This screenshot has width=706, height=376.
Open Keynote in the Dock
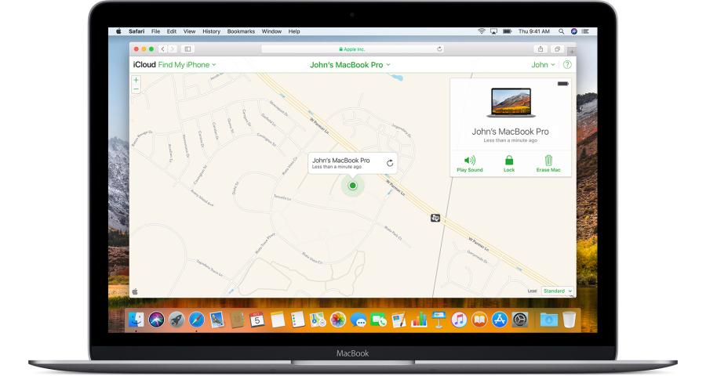439,320
